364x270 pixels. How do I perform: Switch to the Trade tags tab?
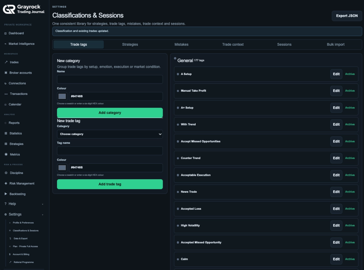pyautogui.click(x=78, y=44)
